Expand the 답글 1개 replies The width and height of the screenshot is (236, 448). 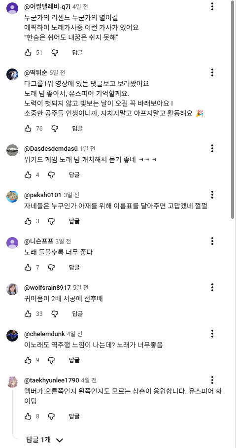(44, 440)
